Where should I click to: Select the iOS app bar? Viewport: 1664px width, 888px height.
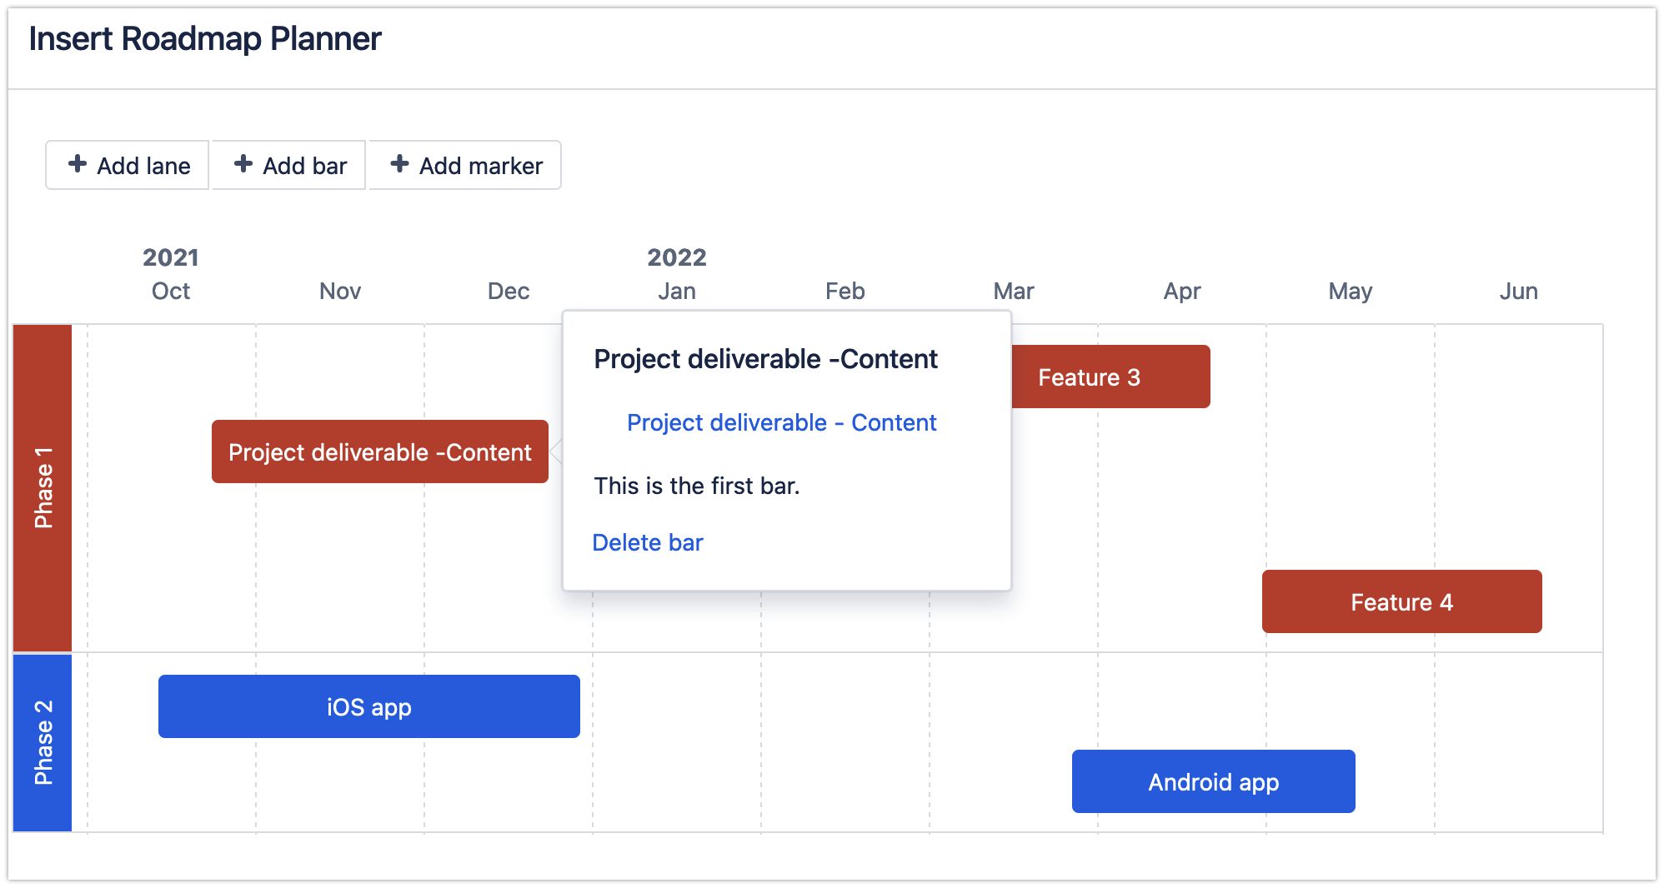(x=368, y=706)
